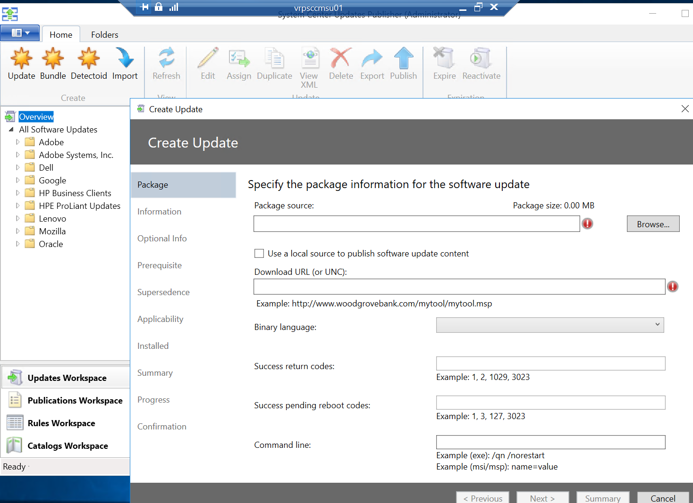
Task: Click the Package source input field
Action: click(x=417, y=224)
